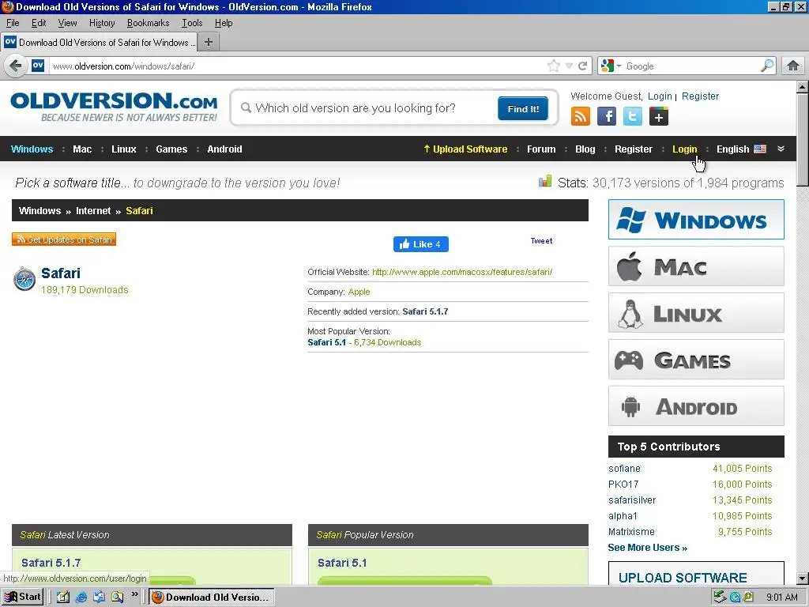The width and height of the screenshot is (809, 607).
Task: Click the Outlook Express quick launch icon
Action: click(99, 597)
